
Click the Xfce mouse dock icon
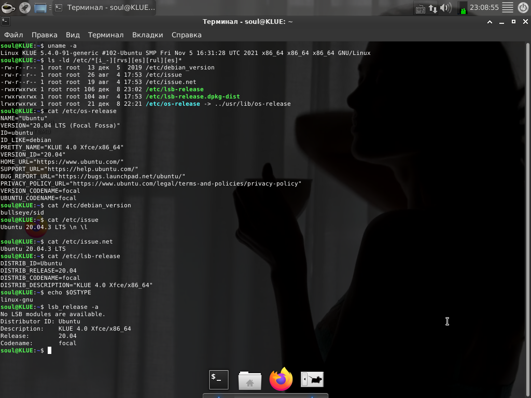point(312,379)
